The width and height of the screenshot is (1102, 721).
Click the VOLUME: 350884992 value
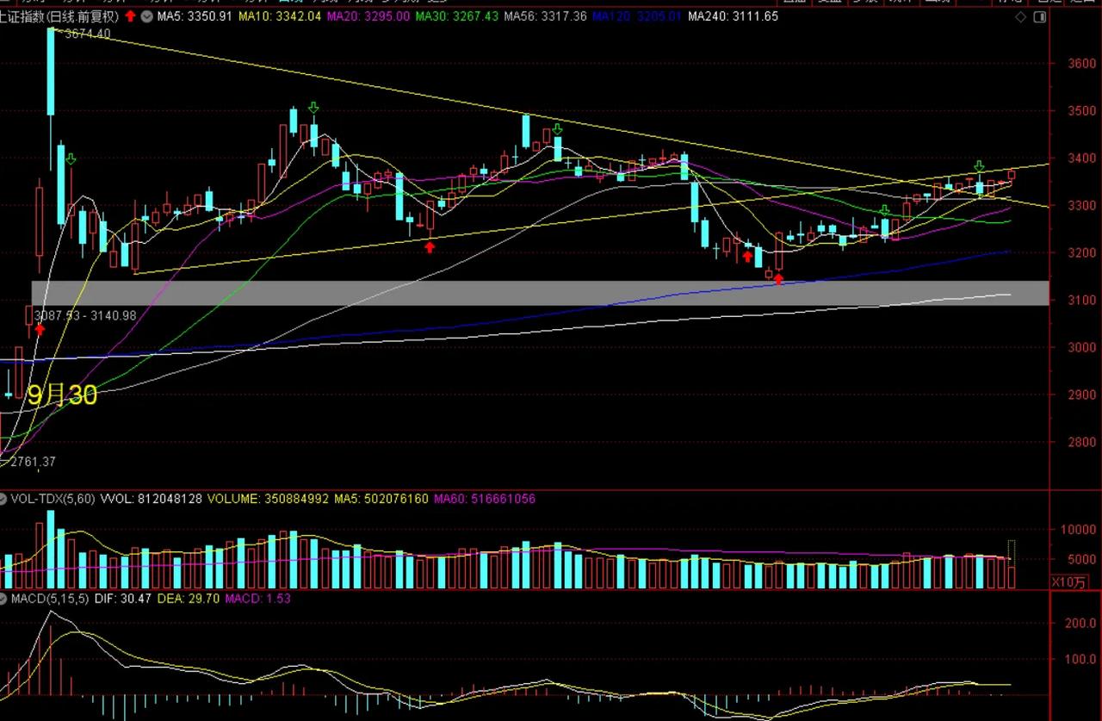click(268, 499)
